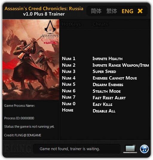
Task: Enable Easy Kills cheat
Action: (102, 104)
